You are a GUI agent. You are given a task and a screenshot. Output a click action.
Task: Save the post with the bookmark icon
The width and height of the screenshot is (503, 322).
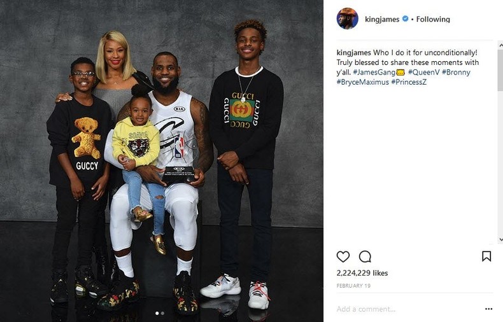pyautogui.click(x=486, y=256)
